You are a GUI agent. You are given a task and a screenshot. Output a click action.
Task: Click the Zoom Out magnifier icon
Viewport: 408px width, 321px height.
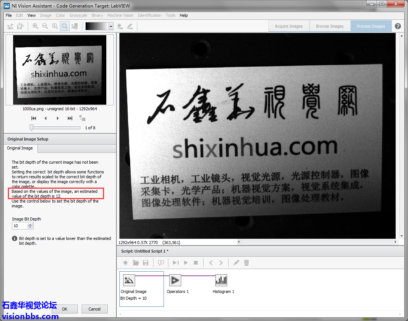[x=45, y=26]
